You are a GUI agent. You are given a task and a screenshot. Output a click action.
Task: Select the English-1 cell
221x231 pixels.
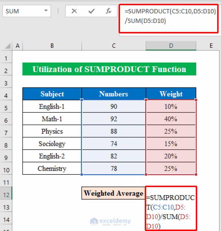52,106
